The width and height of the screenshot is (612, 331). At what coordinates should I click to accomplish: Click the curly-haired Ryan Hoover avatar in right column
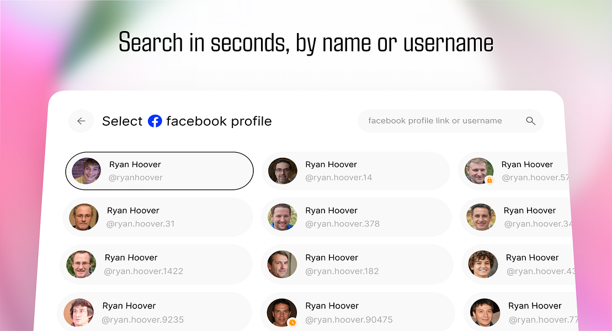coord(482,264)
